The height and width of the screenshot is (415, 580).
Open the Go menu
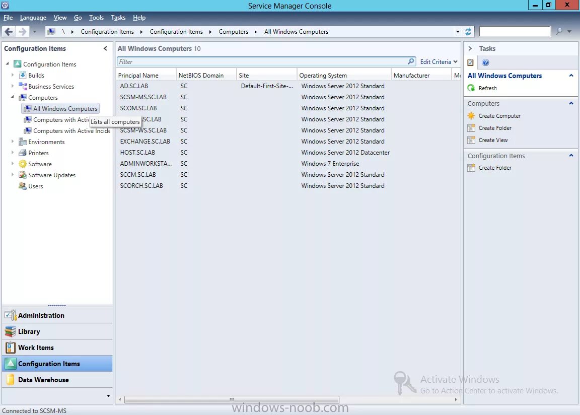click(x=78, y=18)
